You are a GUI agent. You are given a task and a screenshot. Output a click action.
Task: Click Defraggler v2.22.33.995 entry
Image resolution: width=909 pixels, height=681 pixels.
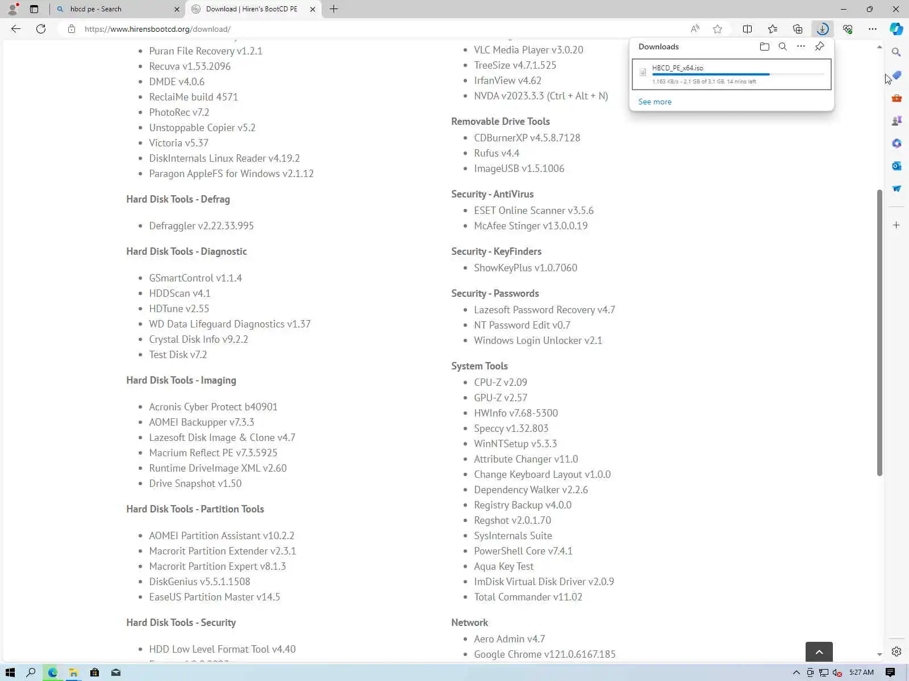point(201,226)
